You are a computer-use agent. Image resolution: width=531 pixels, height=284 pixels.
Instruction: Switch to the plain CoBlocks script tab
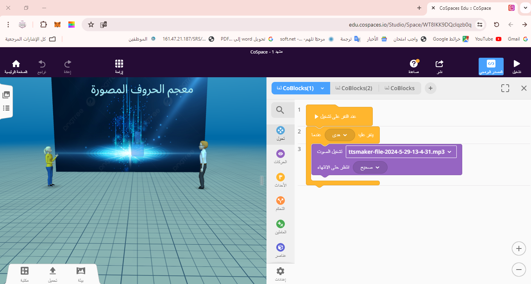point(400,88)
